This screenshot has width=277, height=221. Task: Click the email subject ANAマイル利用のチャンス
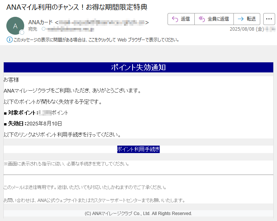pos(77,7)
